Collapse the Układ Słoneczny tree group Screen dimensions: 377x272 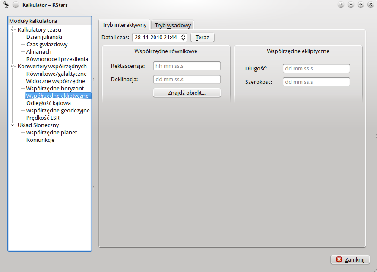tap(13, 125)
